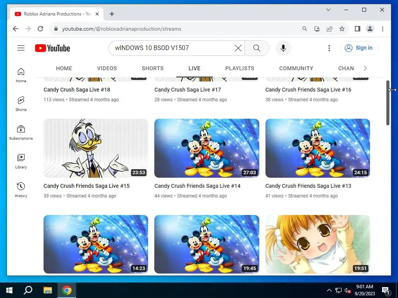The height and width of the screenshot is (298, 398).
Task: Select the LIVE channel tab
Action: [194, 68]
